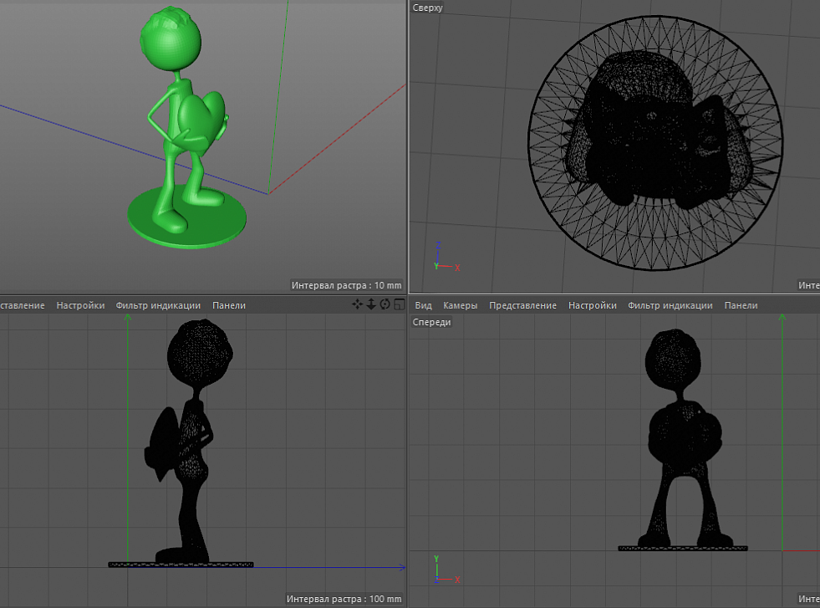The width and height of the screenshot is (820, 608).
Task: Click the rotate camera icon
Action: click(385, 305)
